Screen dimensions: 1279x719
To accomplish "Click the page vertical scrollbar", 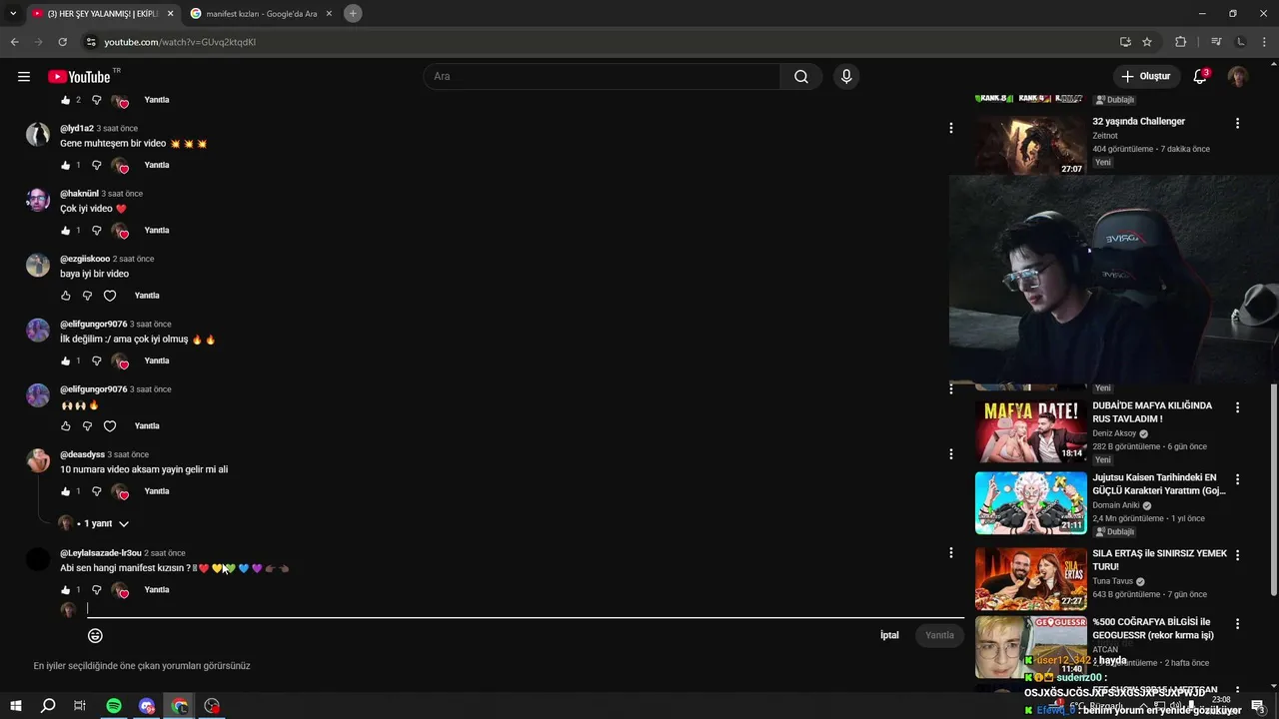I will 1273,489.
